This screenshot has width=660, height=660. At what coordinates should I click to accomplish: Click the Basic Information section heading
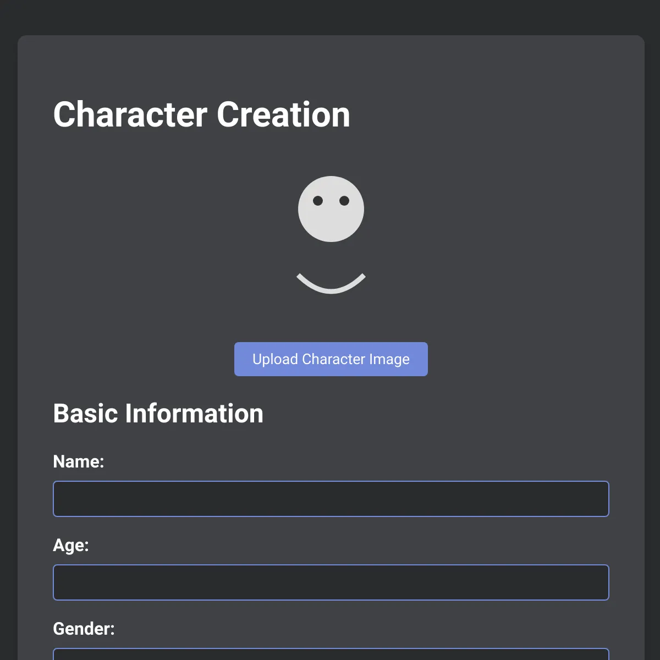[x=158, y=413]
